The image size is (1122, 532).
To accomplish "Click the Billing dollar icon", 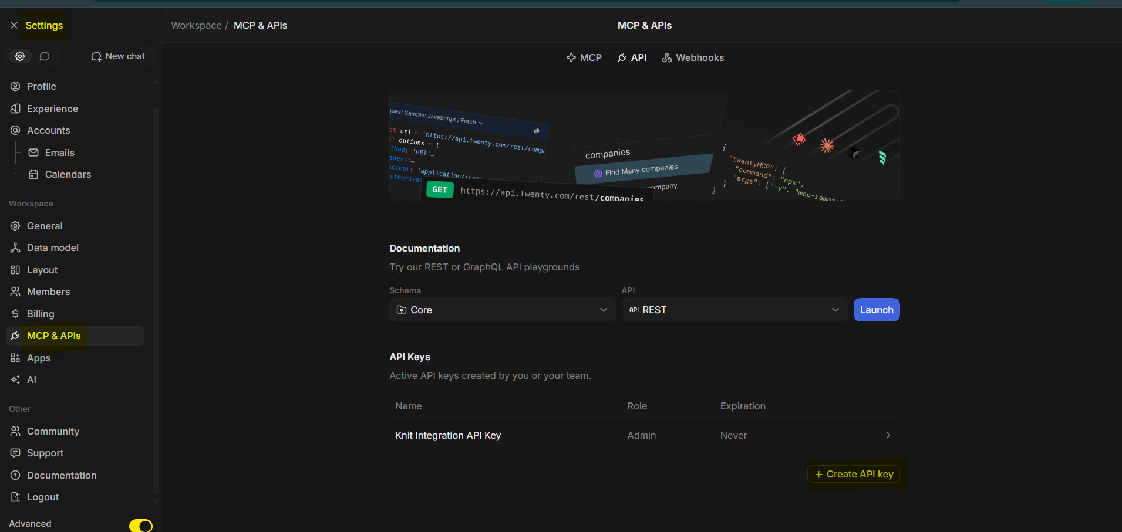I will coord(15,314).
